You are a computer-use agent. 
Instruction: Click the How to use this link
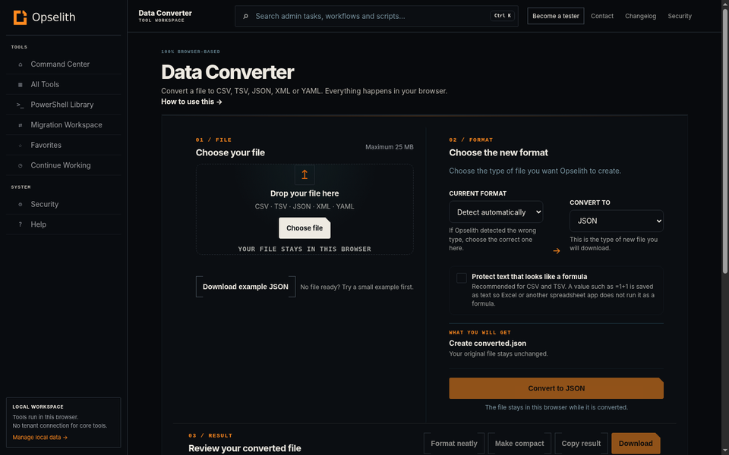[191, 102]
